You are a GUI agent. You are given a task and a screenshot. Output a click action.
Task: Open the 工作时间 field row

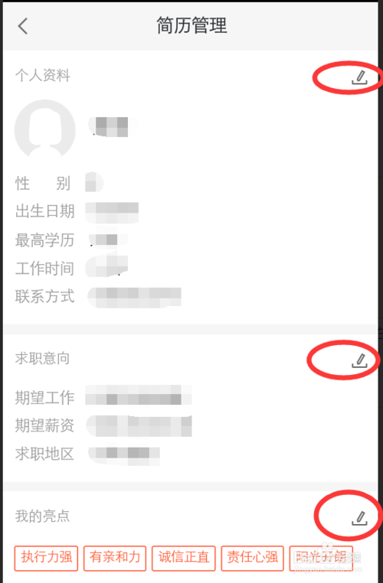[x=190, y=268]
